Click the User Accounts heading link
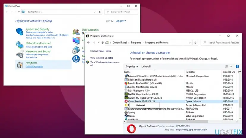 click(90, 30)
